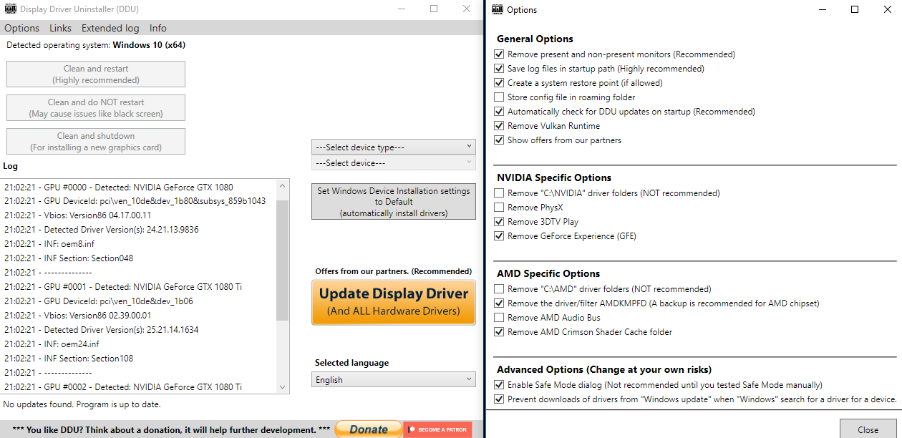The image size is (902, 438).
Task: Select log line GPU DeviceId dev_1b06
Action: coord(99,301)
